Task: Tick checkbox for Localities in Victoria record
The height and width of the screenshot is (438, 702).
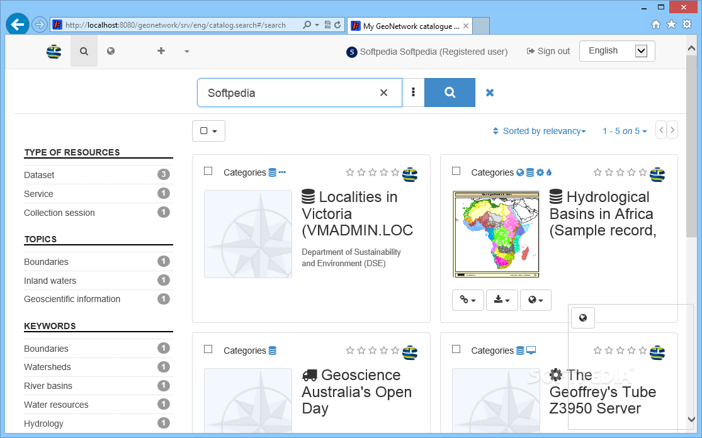Action: 208,171
